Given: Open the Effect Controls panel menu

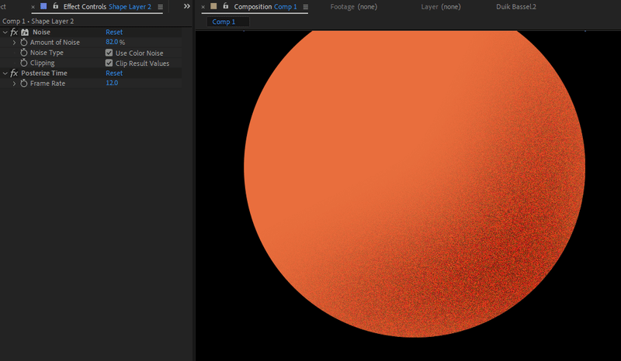Looking at the screenshot, I should point(160,7).
